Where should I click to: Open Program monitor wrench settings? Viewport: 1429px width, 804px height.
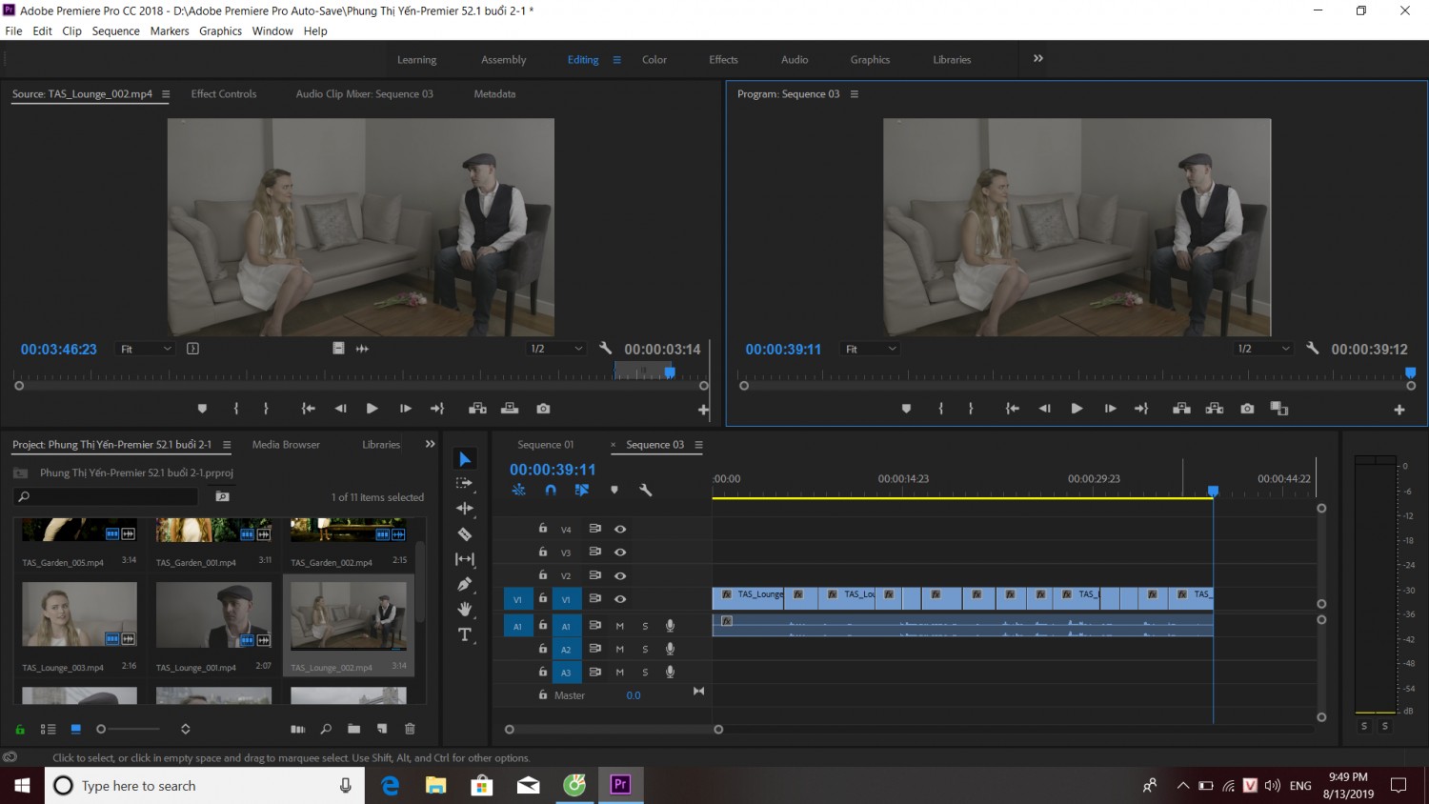tap(1312, 349)
